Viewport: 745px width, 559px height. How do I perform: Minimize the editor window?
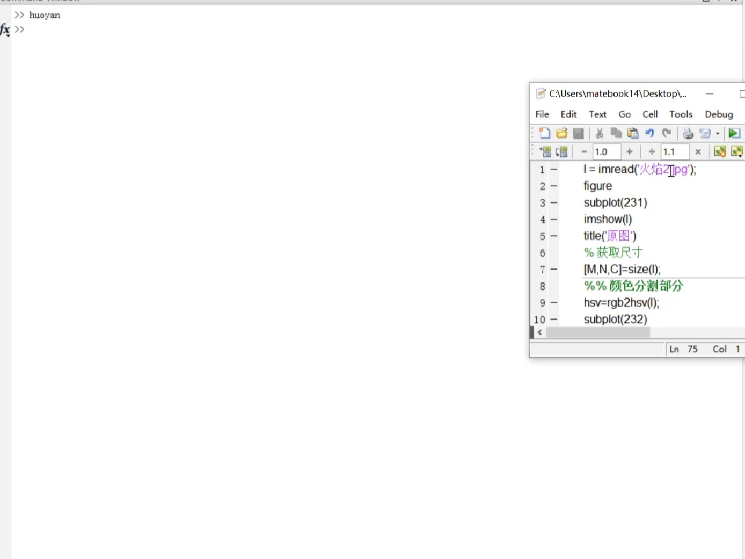(710, 93)
